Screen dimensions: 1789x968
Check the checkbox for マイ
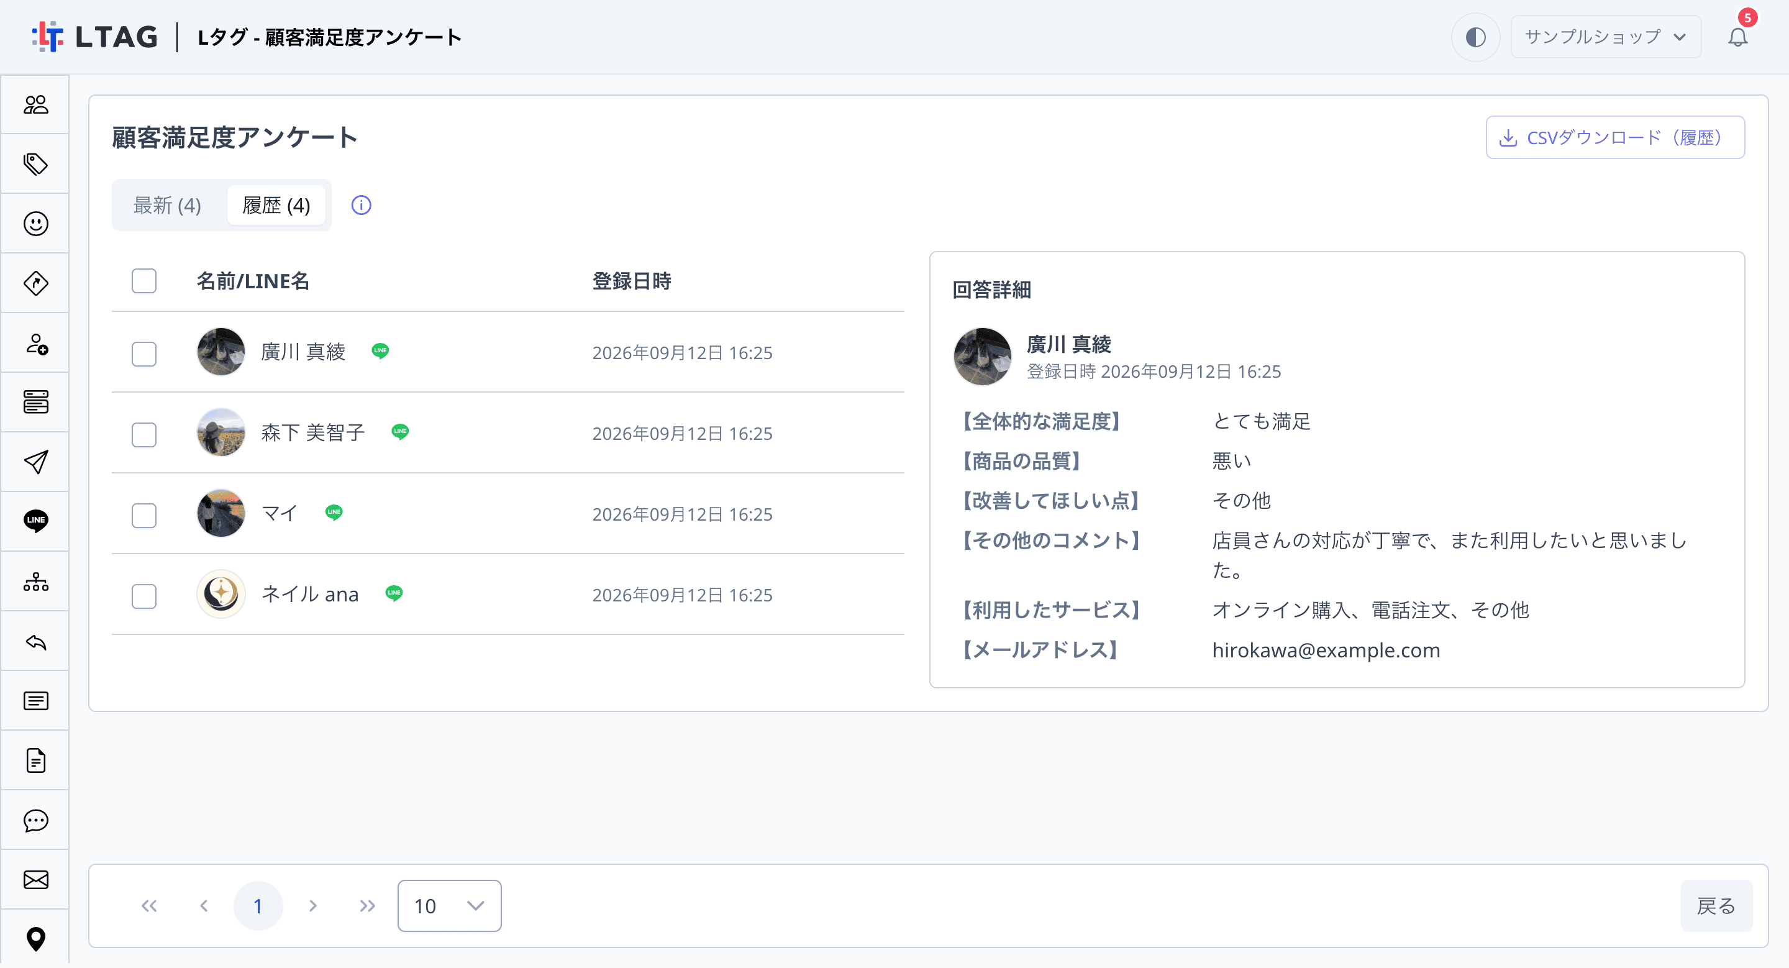[143, 515]
